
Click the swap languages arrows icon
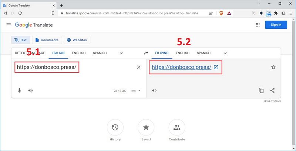coord(146,53)
